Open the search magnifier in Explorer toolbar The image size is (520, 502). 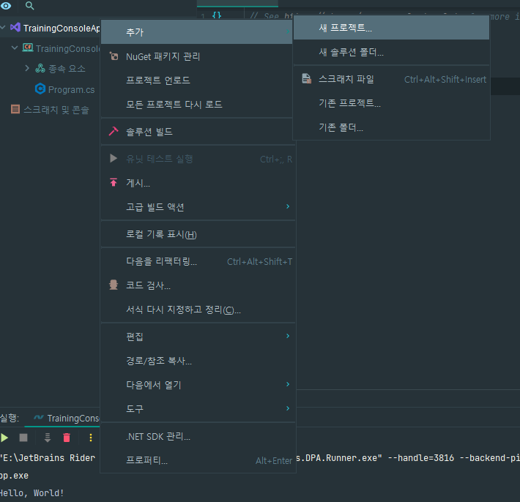pos(29,6)
